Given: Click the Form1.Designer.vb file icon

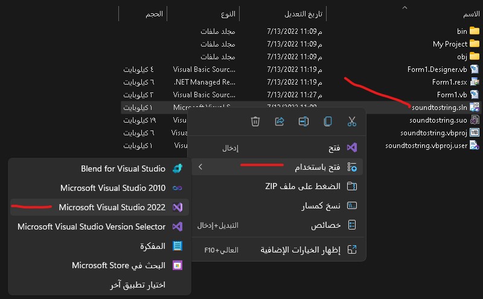Looking at the screenshot, I should (x=475, y=69).
